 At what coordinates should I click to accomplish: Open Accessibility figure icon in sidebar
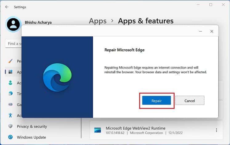click(10, 115)
